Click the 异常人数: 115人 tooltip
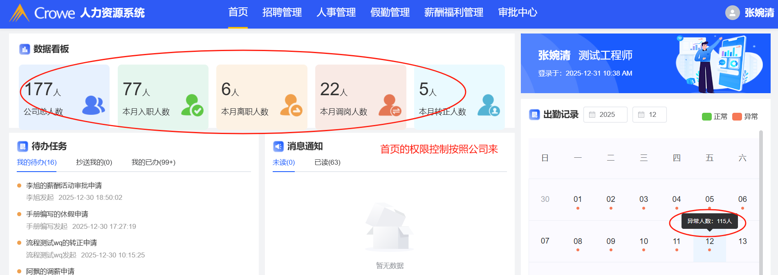This screenshot has width=778, height=275. point(709,221)
